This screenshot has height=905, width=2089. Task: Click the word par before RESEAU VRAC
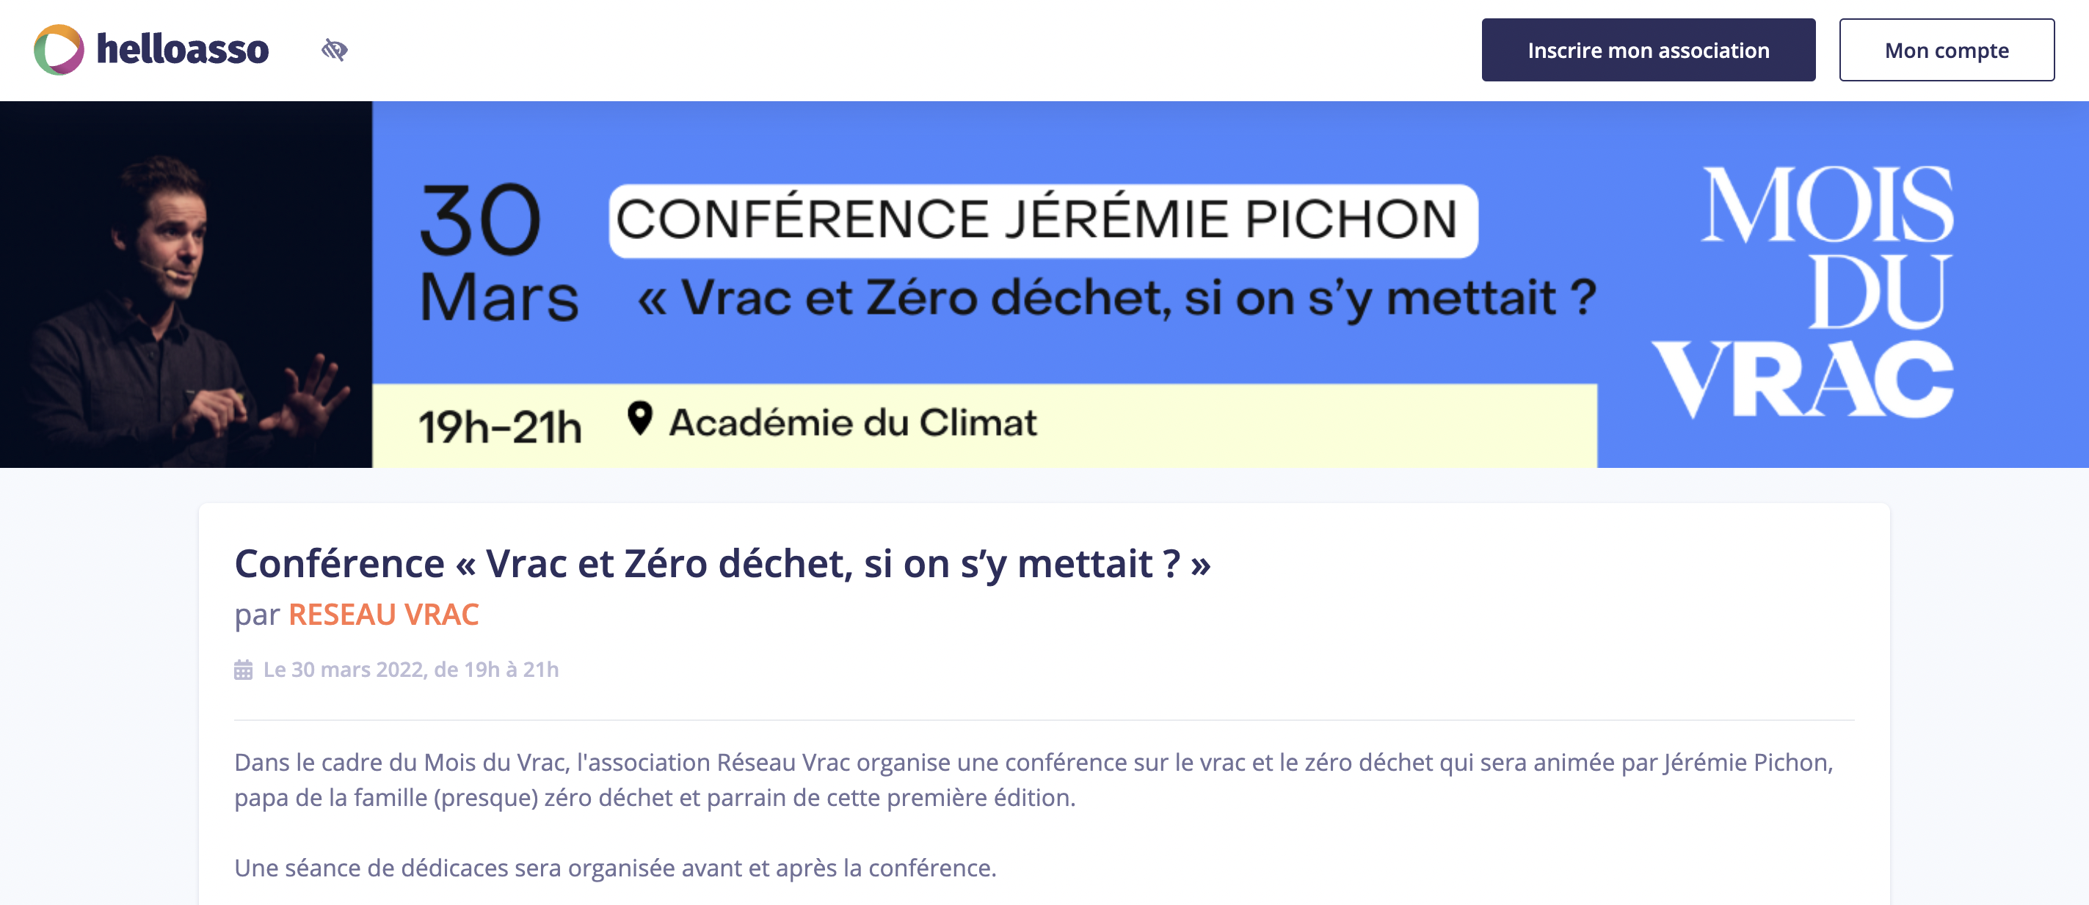pyautogui.click(x=256, y=615)
